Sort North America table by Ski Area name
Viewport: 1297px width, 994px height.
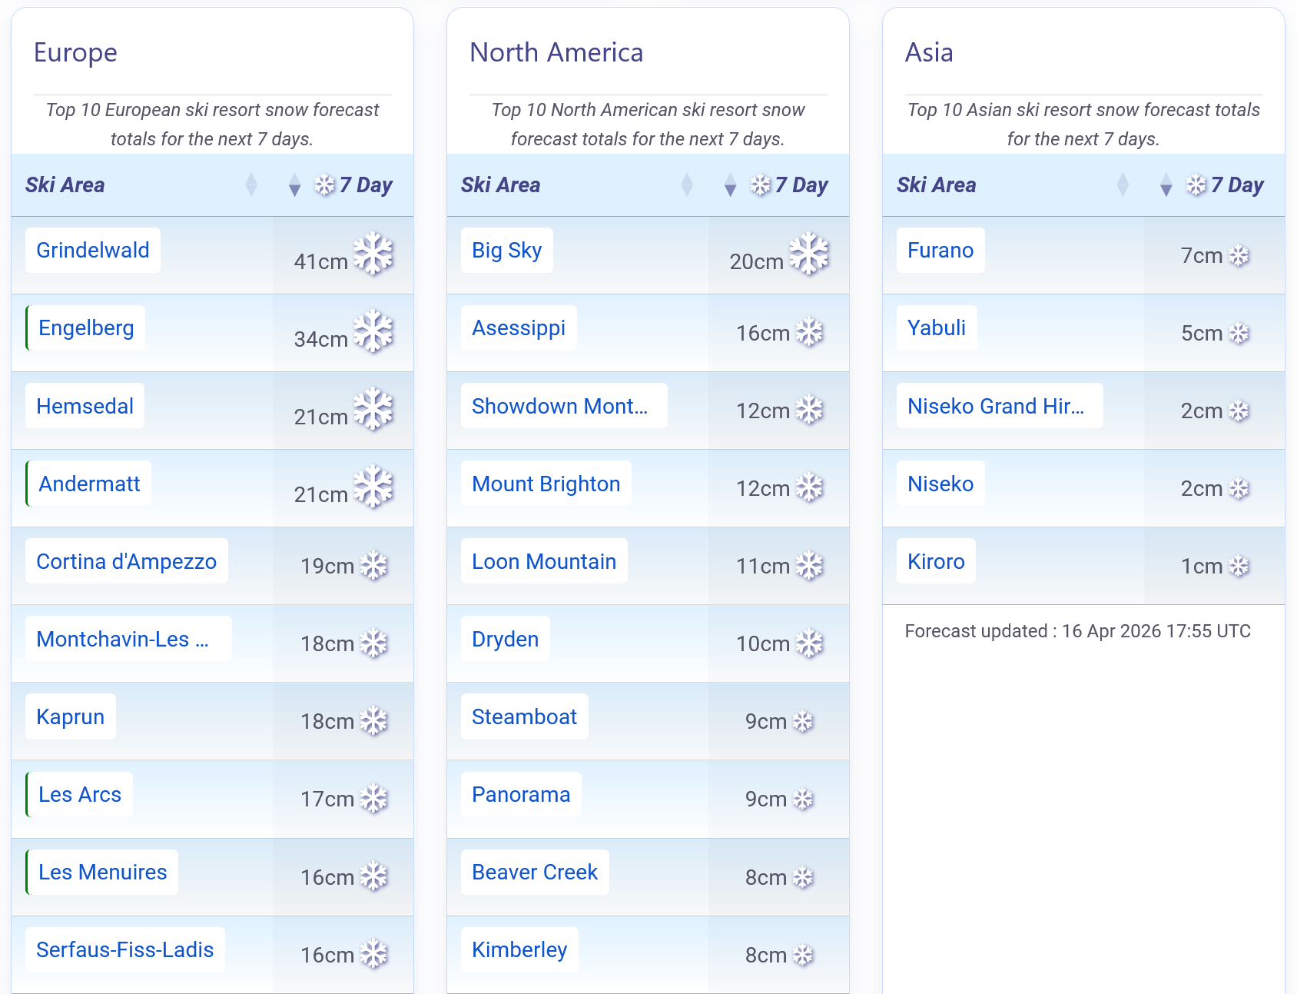687,185
